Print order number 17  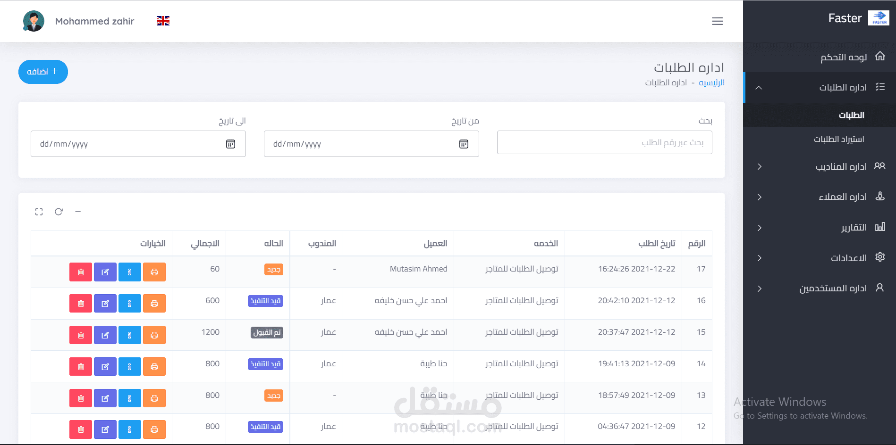pos(154,272)
